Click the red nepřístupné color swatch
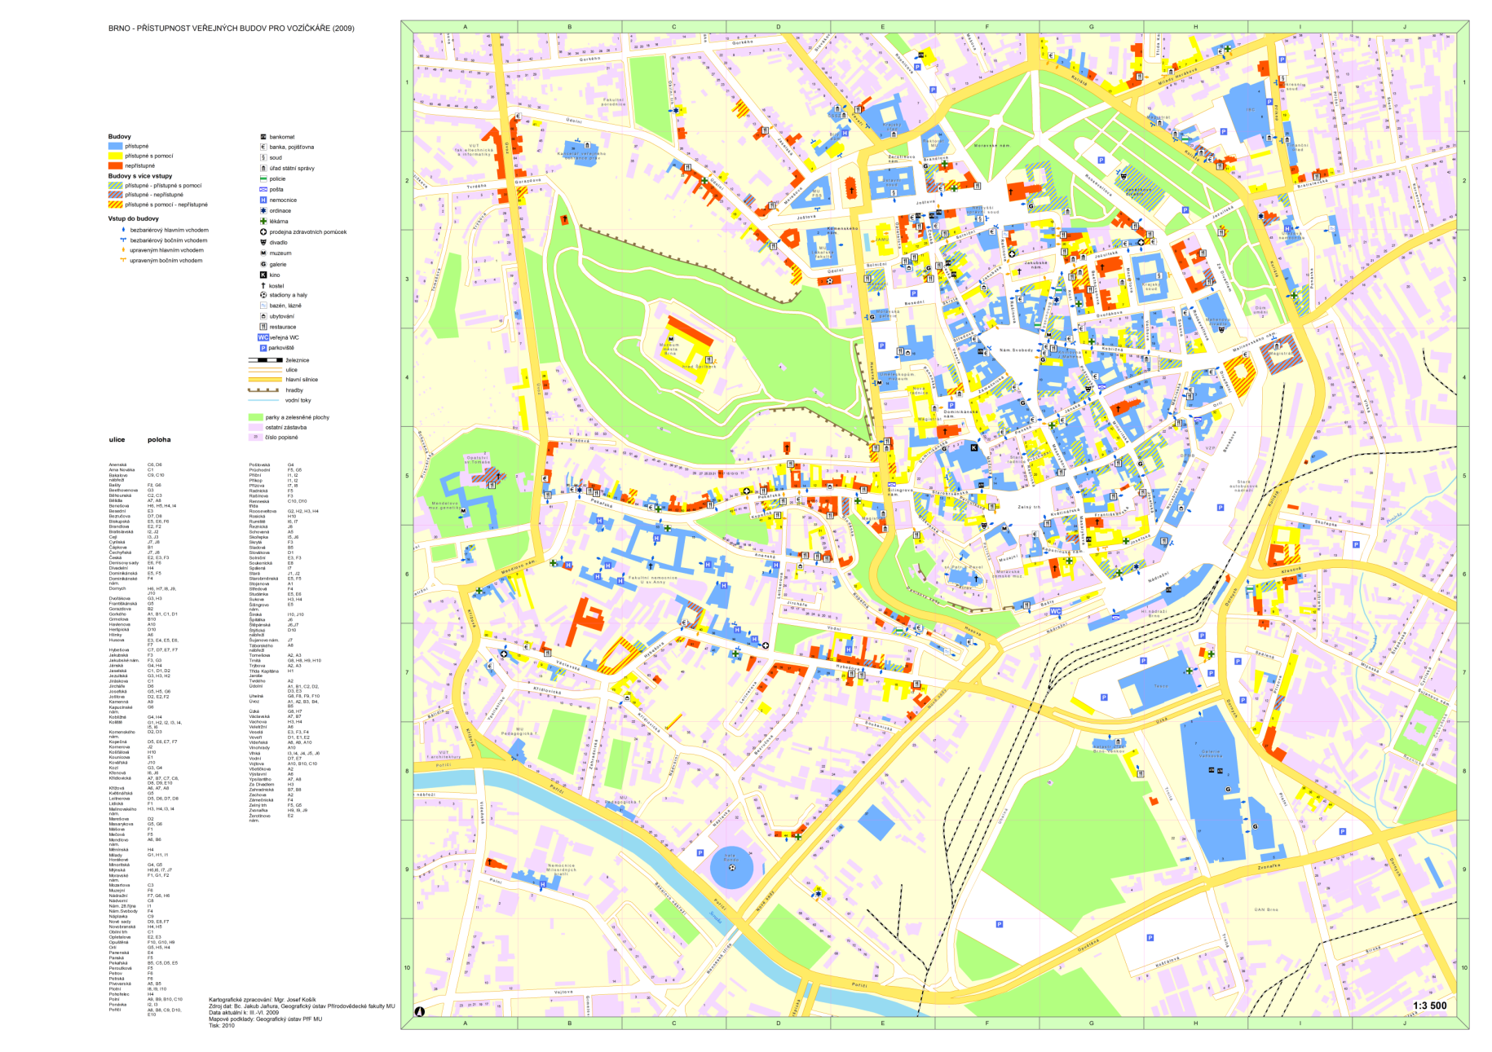This screenshot has width=1492, height=1052. pos(115,165)
